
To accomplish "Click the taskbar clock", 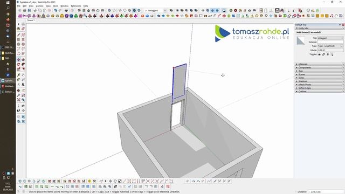I will [x=8, y=186].
